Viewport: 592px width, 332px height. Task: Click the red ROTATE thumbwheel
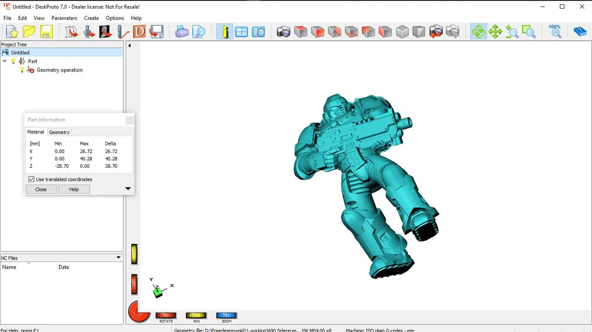pos(166,316)
